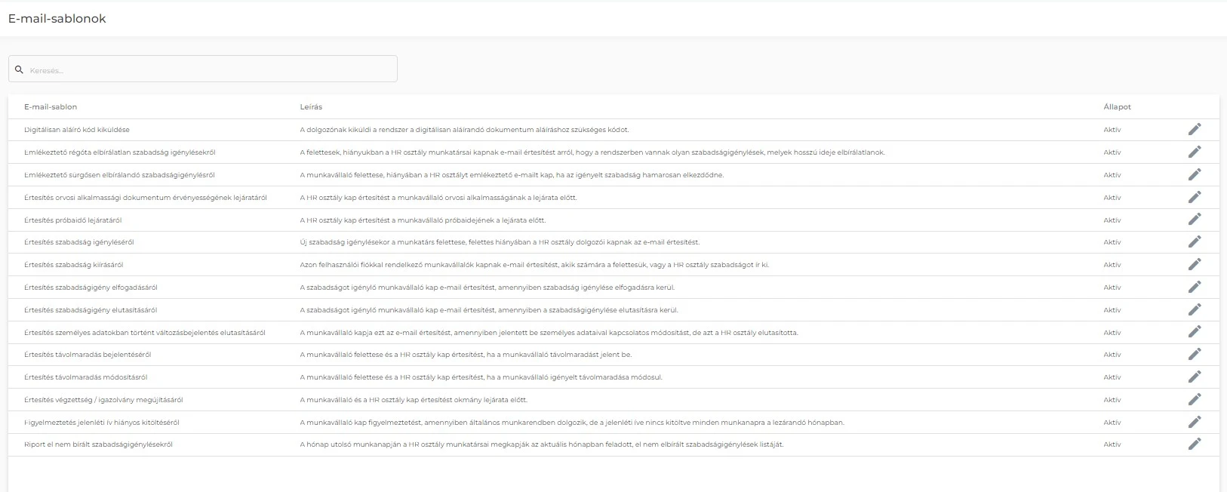
Task: Edit the Értesítés távolmaradás módosításáról row
Action: click(1195, 377)
